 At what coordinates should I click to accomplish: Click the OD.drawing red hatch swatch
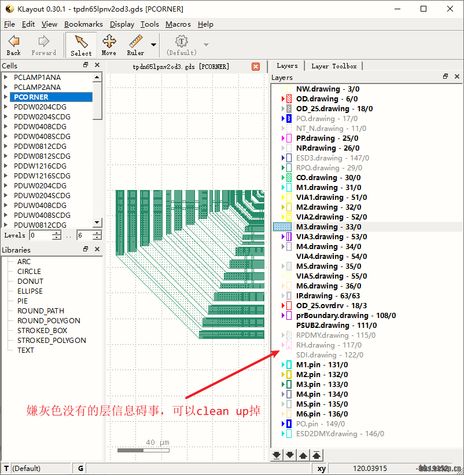[x=289, y=98]
